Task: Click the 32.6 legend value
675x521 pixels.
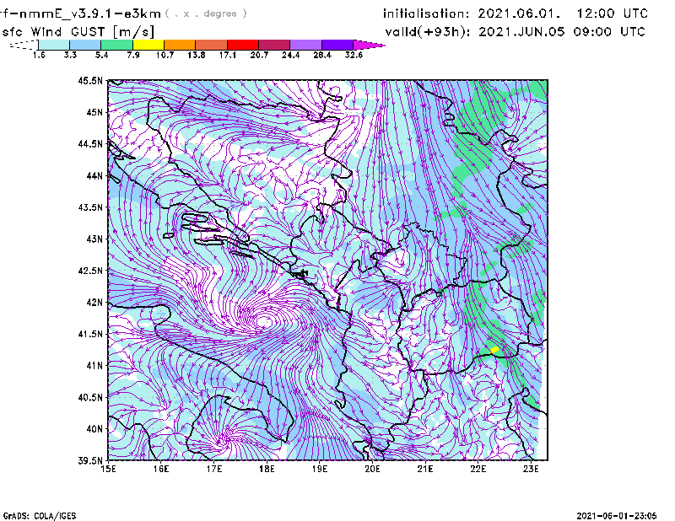Action: click(354, 55)
